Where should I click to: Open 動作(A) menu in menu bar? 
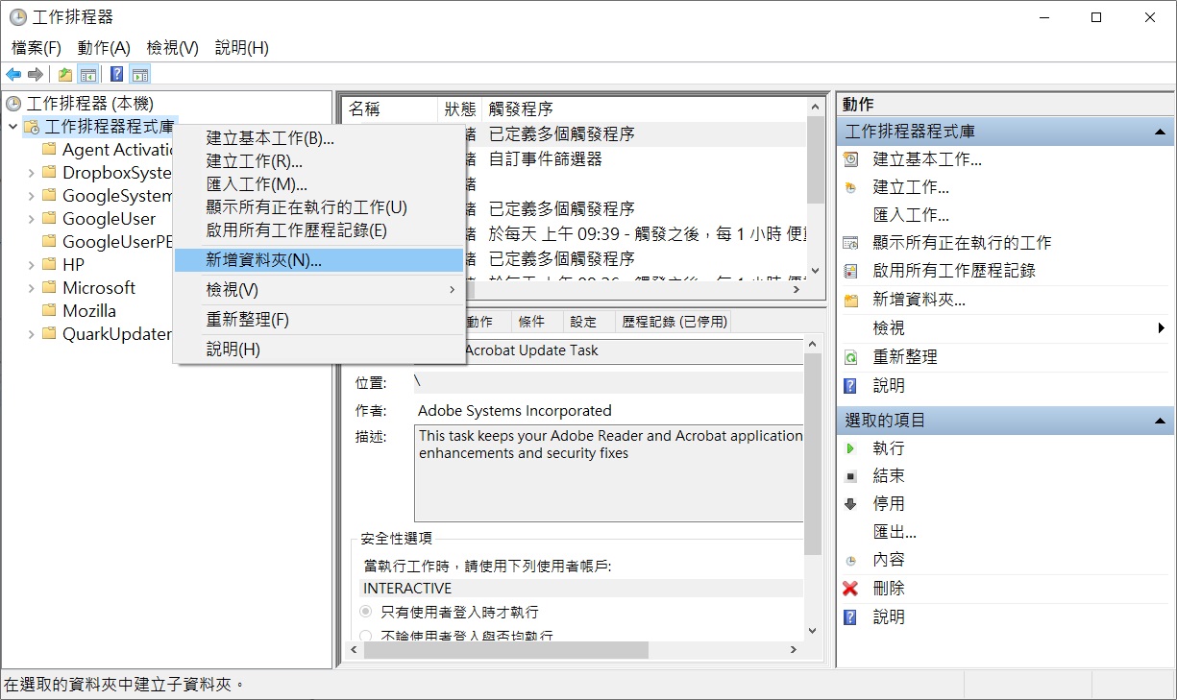point(104,48)
